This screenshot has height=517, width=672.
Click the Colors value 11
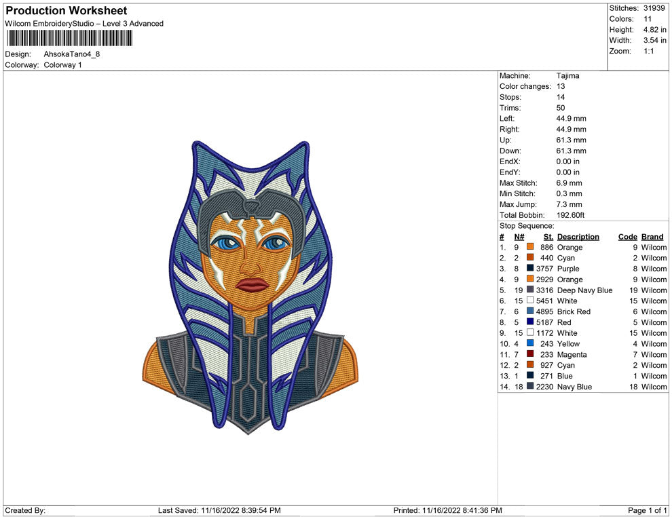[648, 19]
